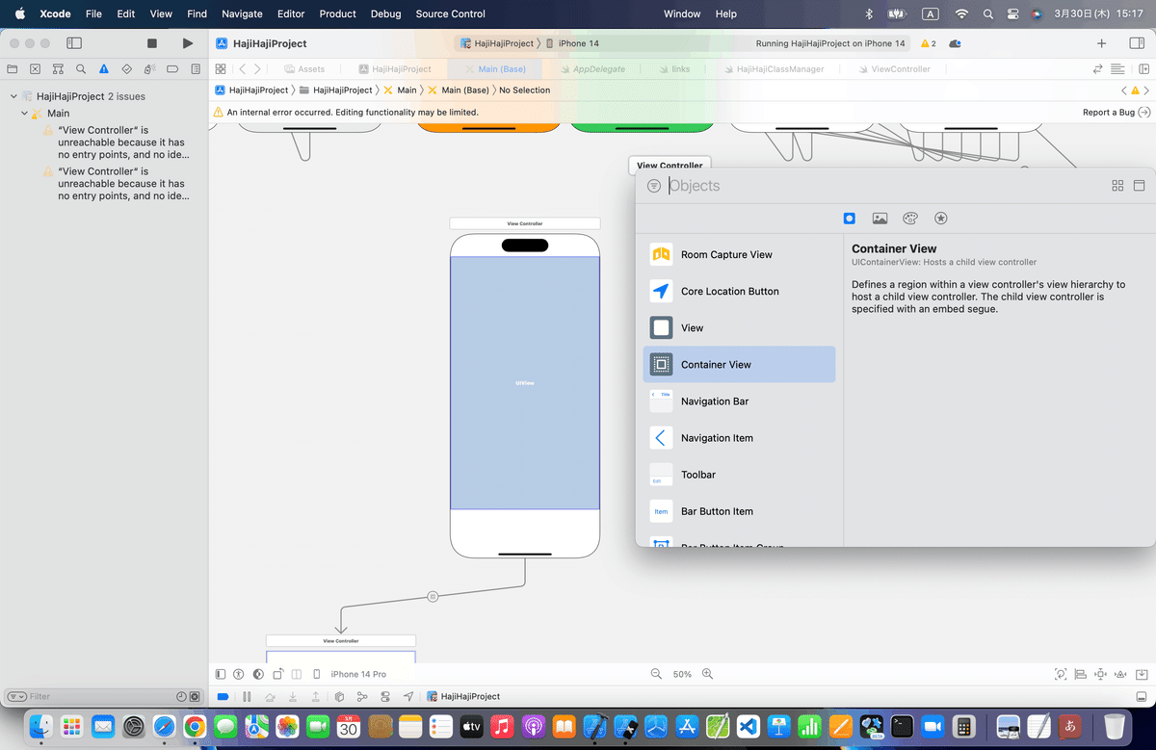This screenshot has height=750, width=1156.
Task: Run the project with the play button
Action: coord(188,43)
